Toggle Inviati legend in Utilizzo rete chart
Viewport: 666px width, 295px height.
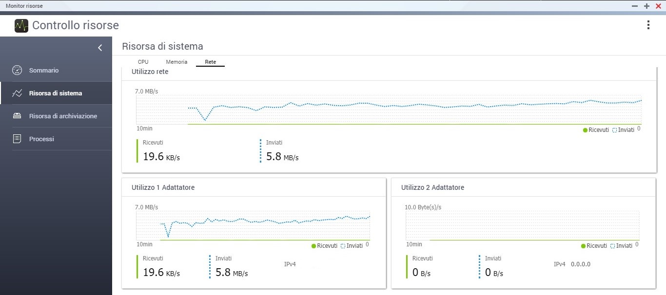pos(624,130)
